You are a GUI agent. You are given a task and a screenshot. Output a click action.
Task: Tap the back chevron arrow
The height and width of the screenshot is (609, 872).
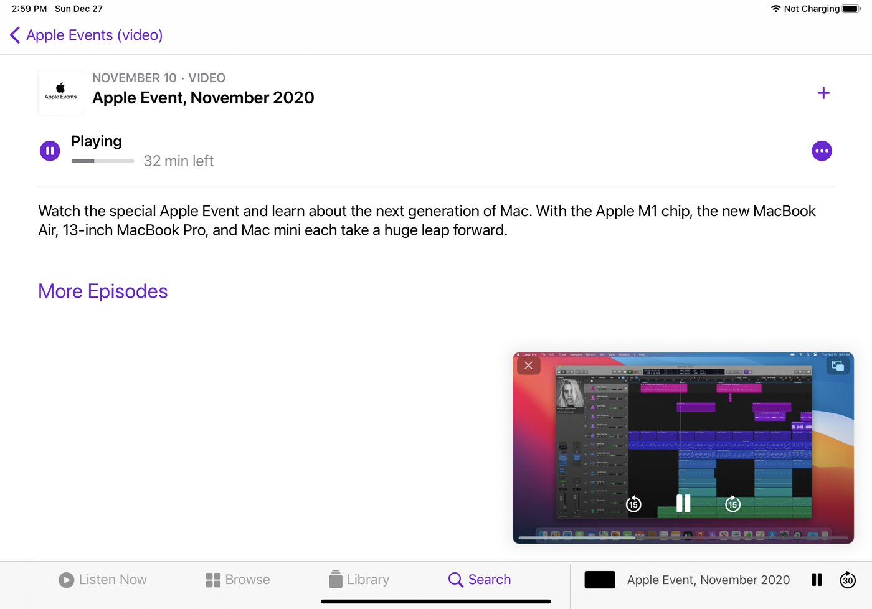(15, 35)
